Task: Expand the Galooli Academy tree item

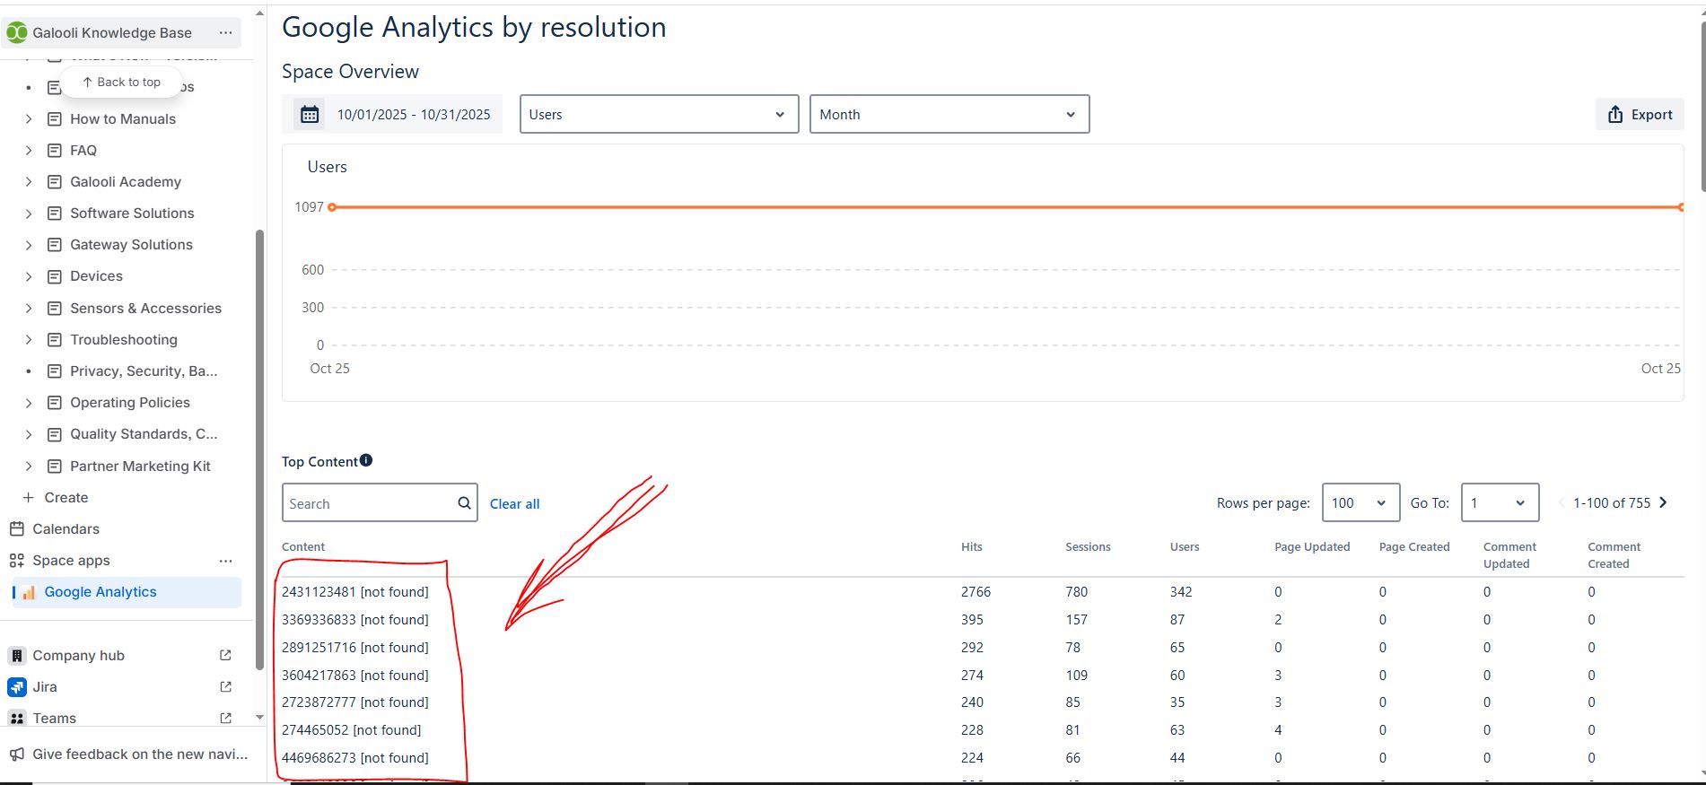Action: 29,182
